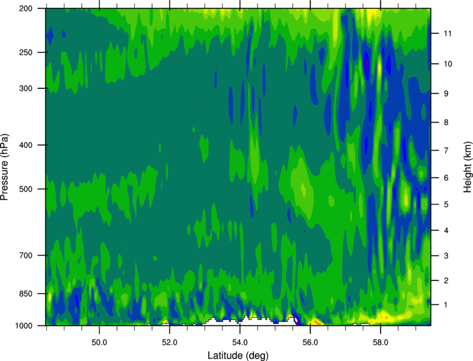The width and height of the screenshot is (473, 361).
Task: Click the 10 km height label
Action: (447, 63)
